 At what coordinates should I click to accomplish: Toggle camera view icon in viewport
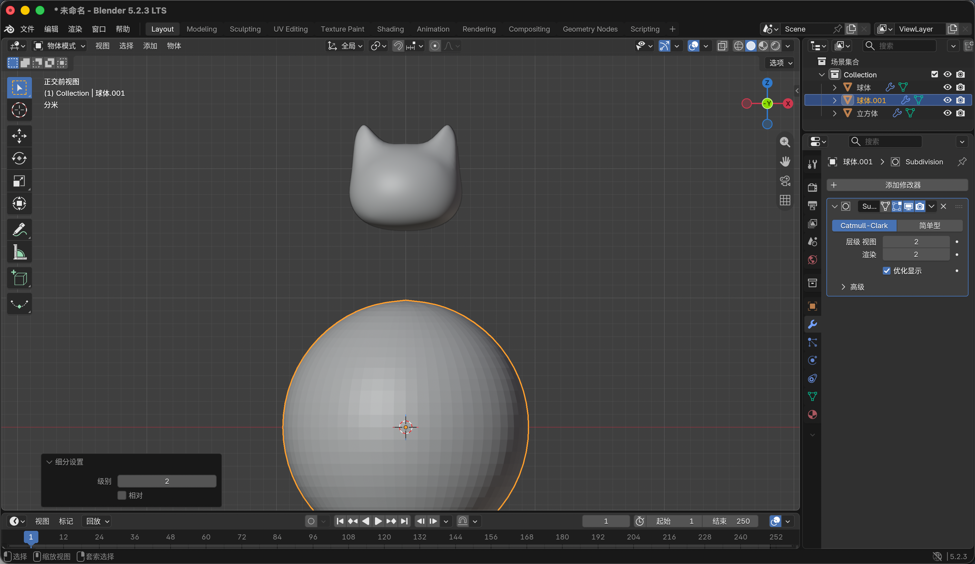pyautogui.click(x=785, y=181)
